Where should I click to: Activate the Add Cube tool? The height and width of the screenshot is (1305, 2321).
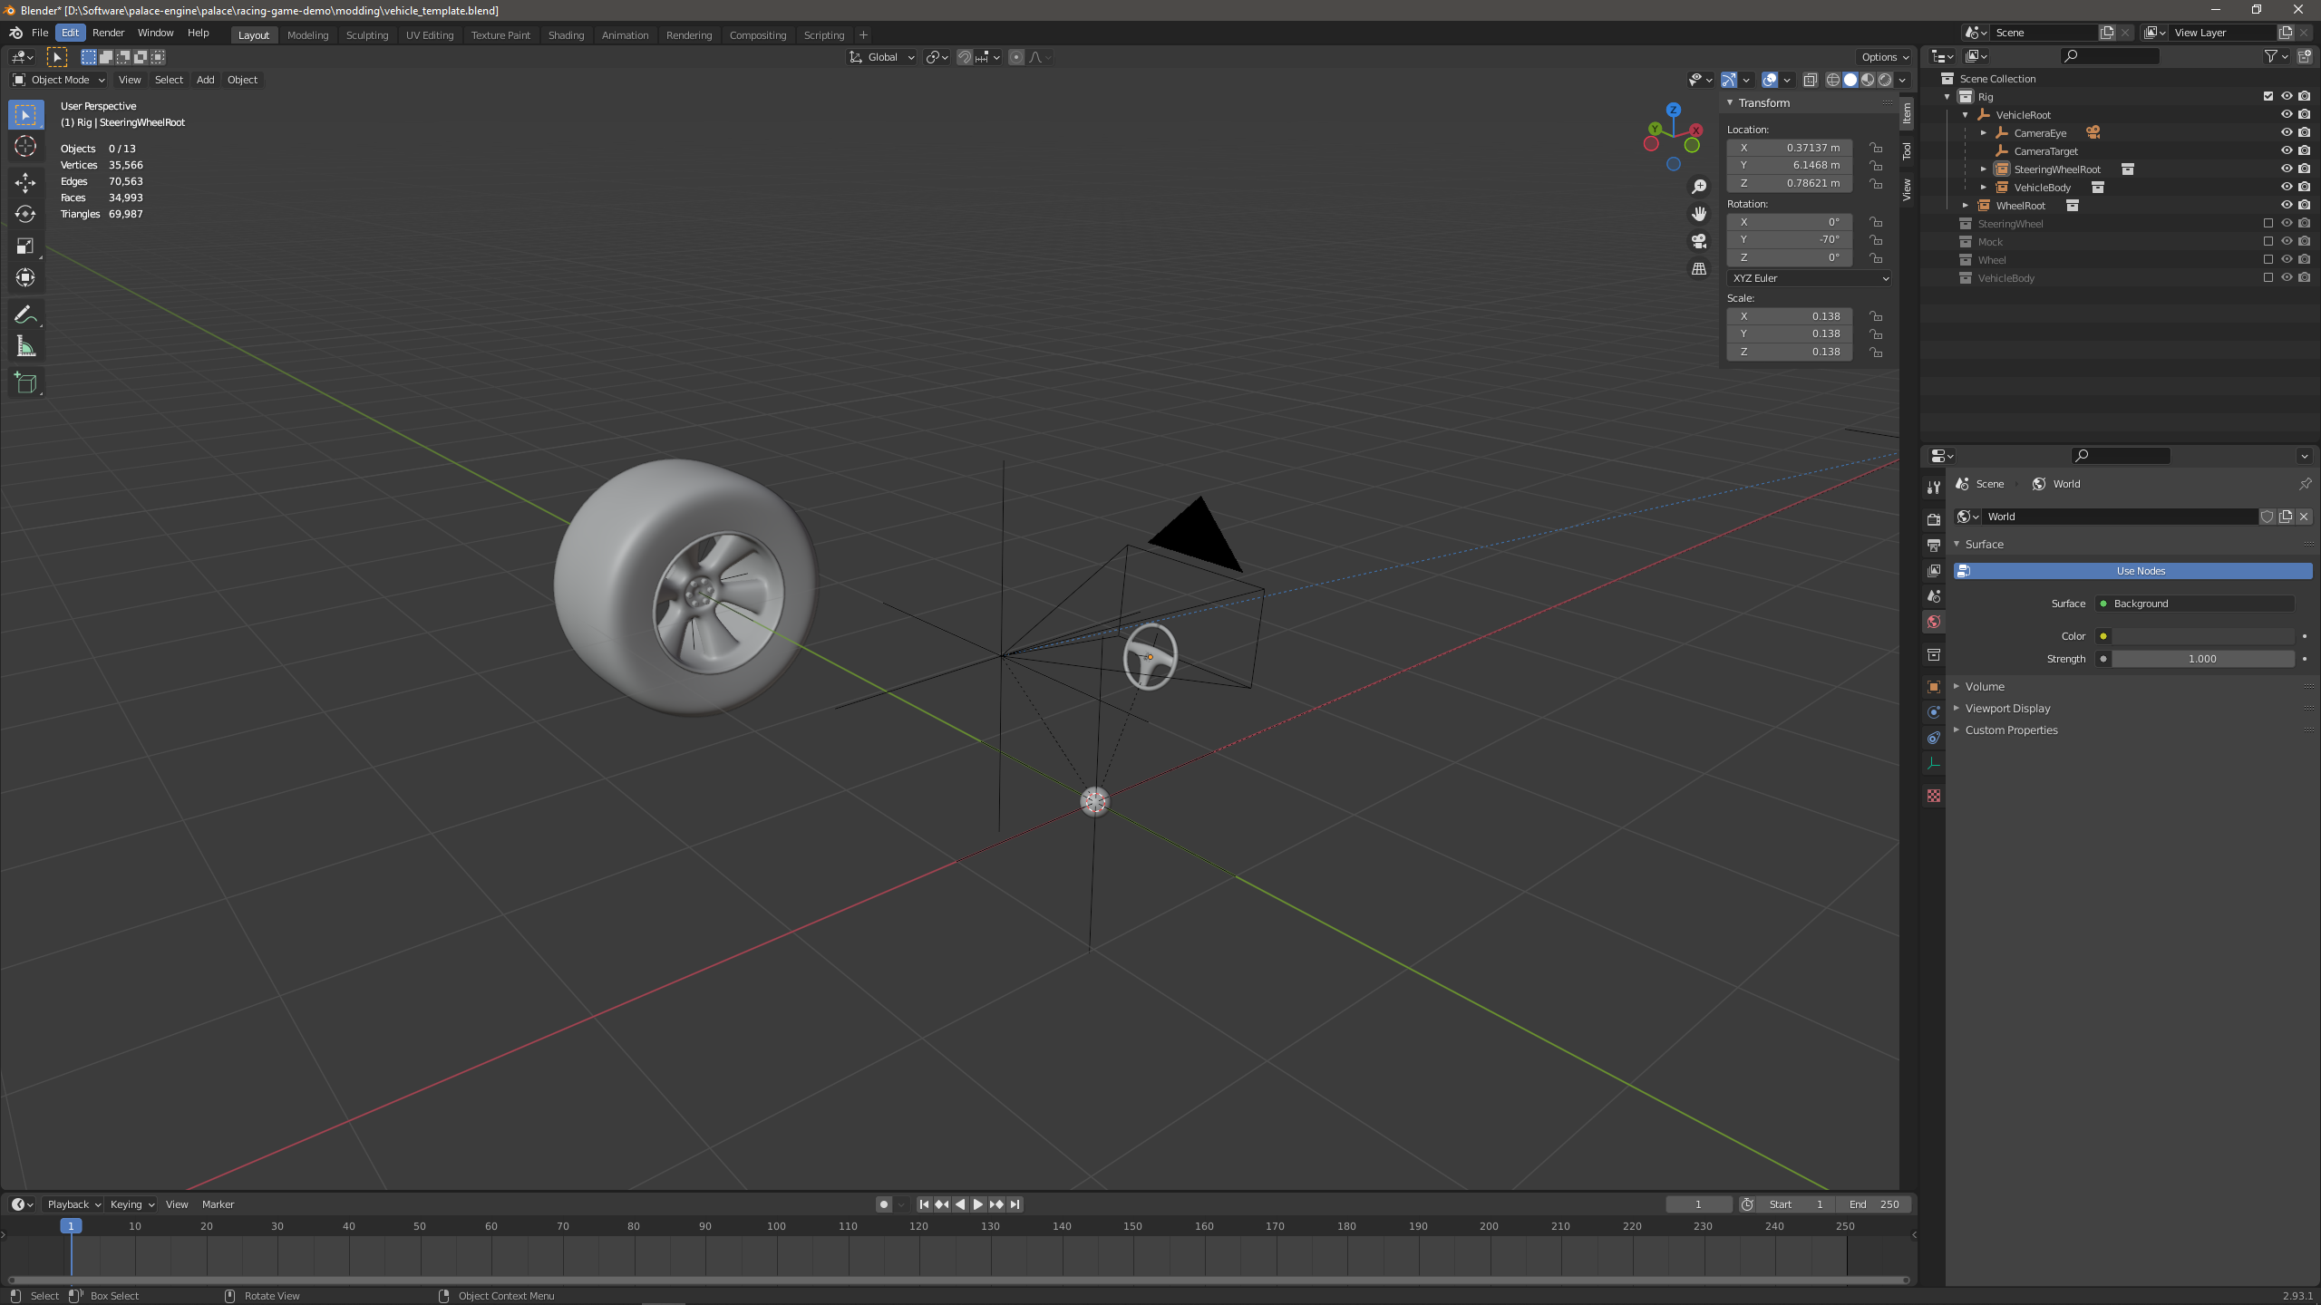(25, 383)
